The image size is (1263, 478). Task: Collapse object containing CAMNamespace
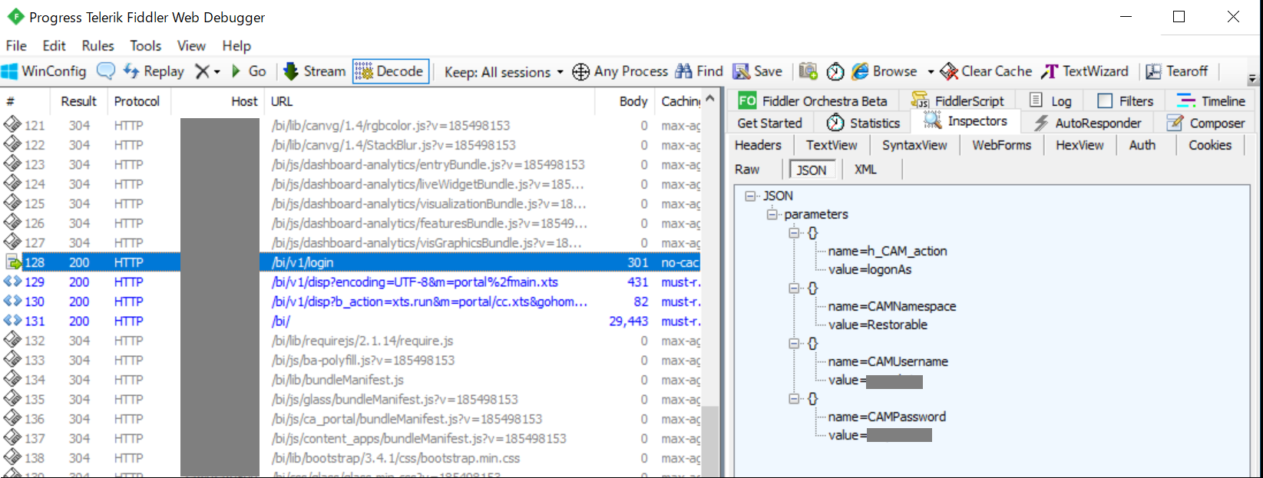[x=794, y=288]
